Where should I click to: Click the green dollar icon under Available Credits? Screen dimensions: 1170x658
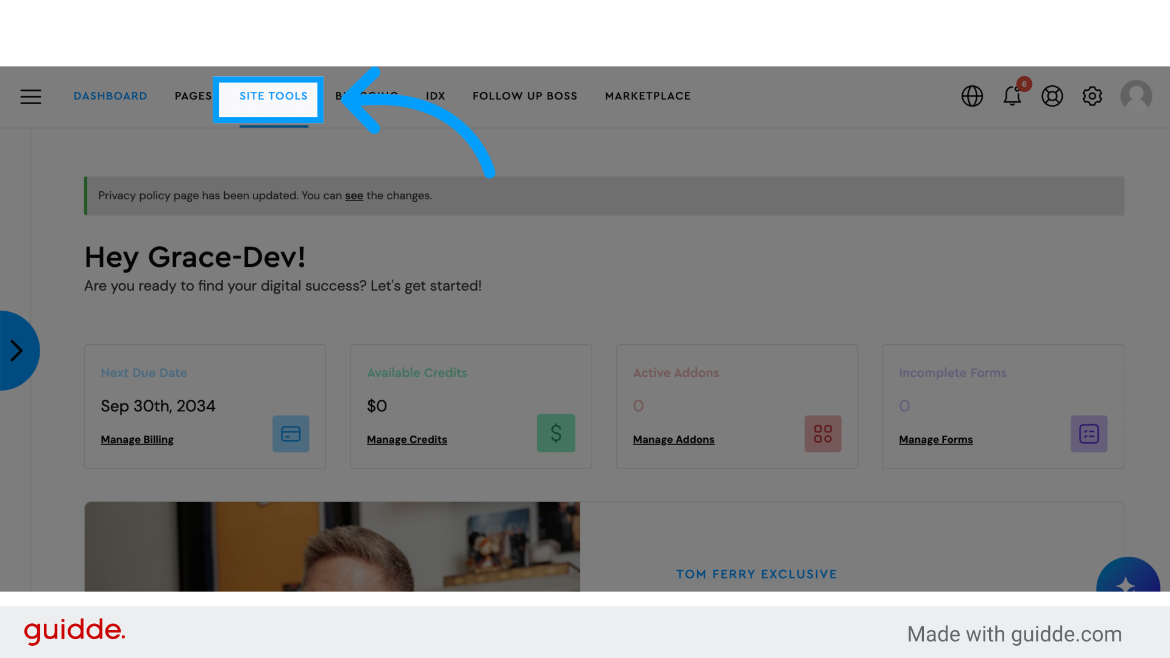[x=555, y=433]
